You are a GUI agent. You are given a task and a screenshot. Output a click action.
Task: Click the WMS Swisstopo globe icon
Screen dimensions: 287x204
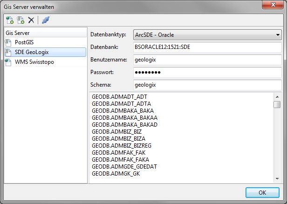tap(8, 62)
